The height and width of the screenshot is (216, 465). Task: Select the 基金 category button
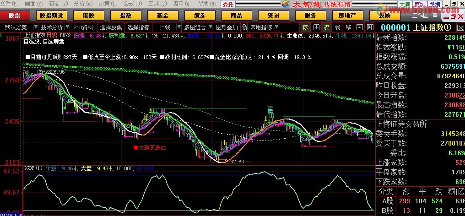coord(162,16)
